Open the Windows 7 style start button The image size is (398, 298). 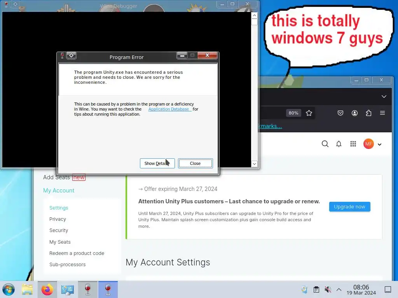9,289
